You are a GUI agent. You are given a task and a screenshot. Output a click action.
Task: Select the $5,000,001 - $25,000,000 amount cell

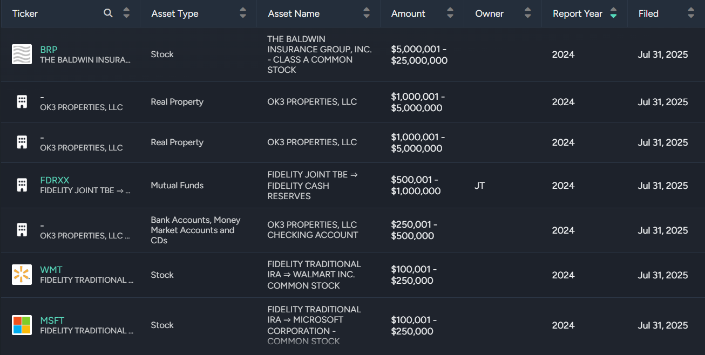tap(419, 54)
